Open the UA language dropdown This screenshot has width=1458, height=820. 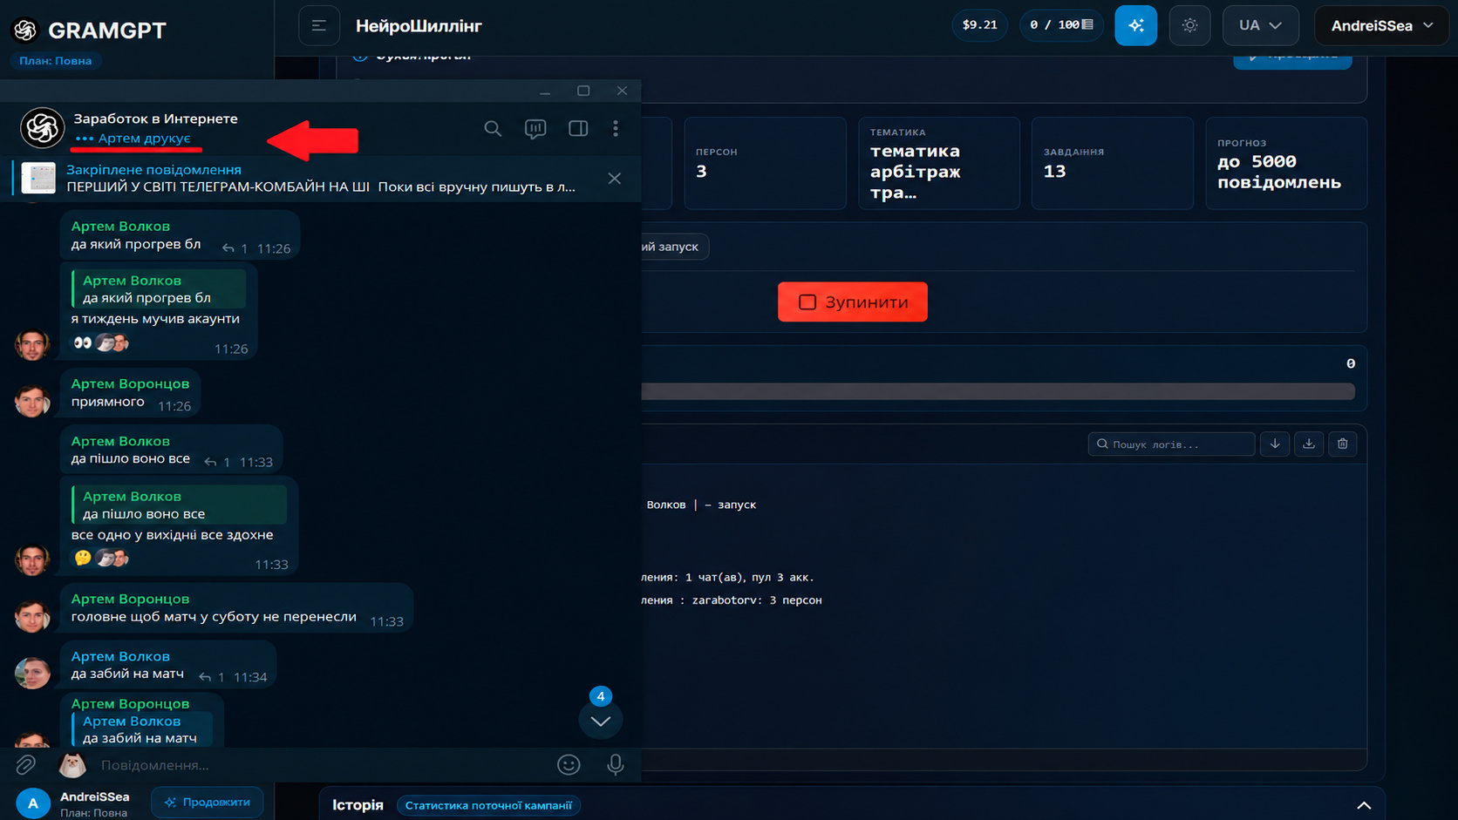pos(1260,25)
